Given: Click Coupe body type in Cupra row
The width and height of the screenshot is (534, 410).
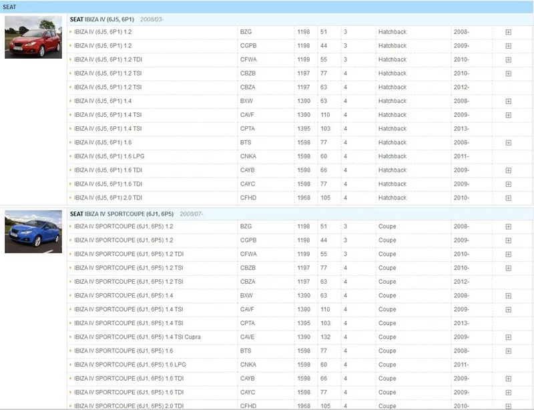Looking at the screenshot, I should (x=387, y=337).
